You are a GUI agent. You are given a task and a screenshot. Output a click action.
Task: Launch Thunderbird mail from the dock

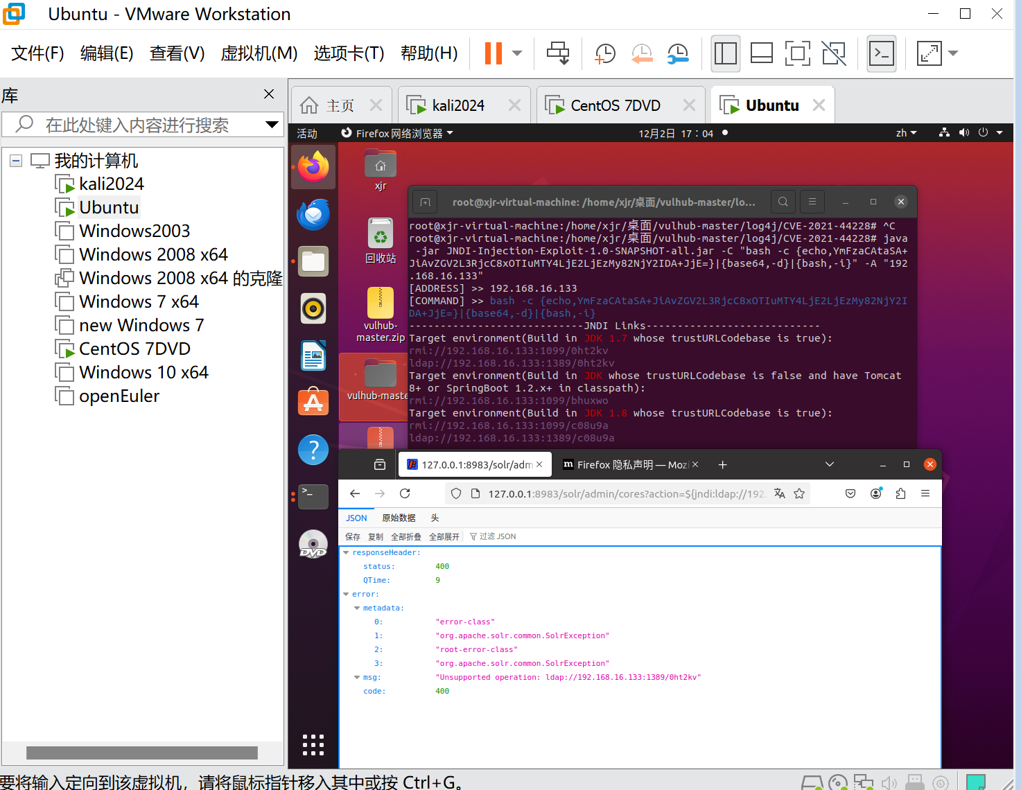(x=313, y=214)
